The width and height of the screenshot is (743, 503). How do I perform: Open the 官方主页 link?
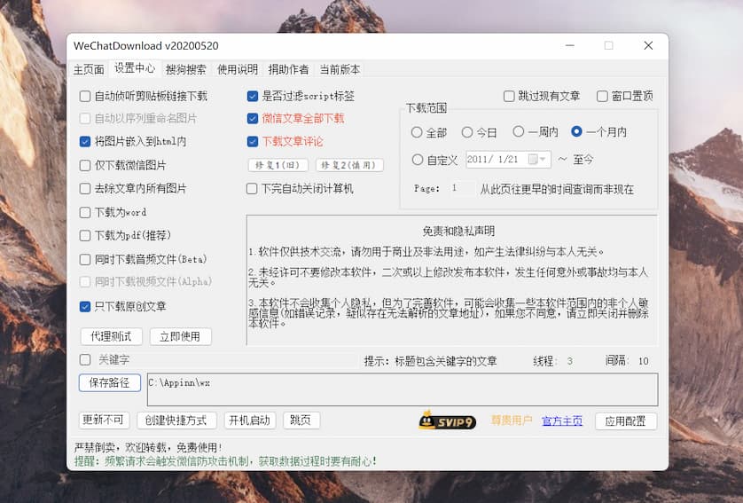pos(562,421)
